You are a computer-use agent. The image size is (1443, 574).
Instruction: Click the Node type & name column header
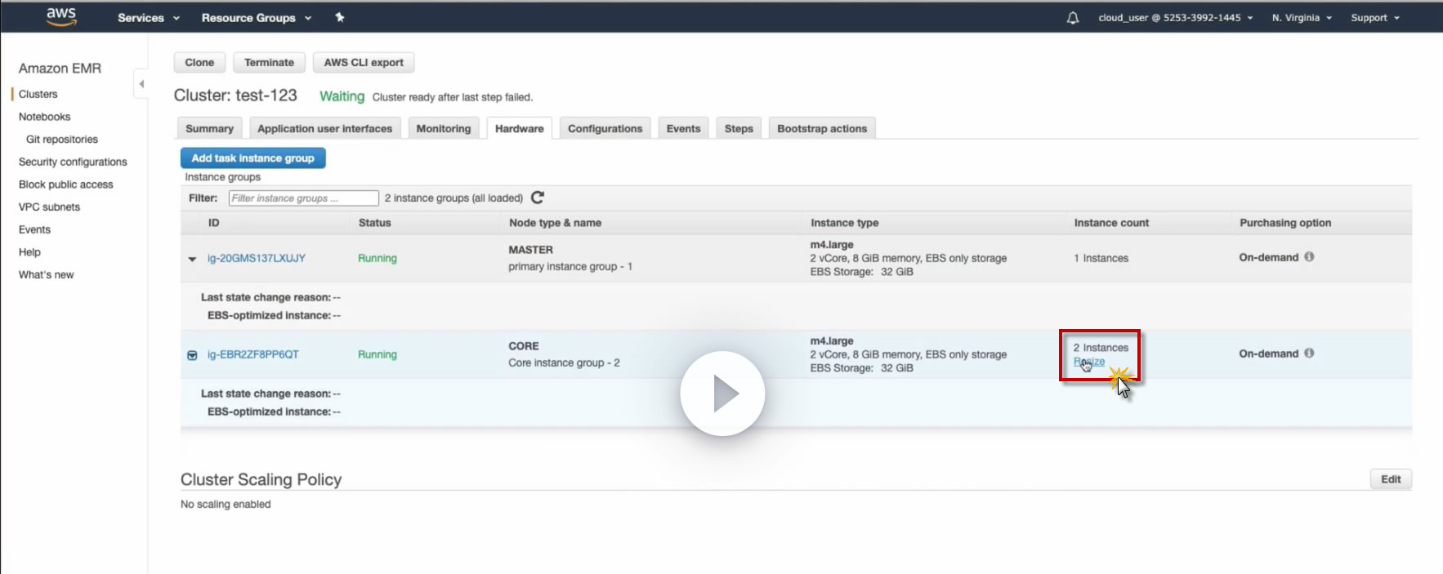click(556, 222)
